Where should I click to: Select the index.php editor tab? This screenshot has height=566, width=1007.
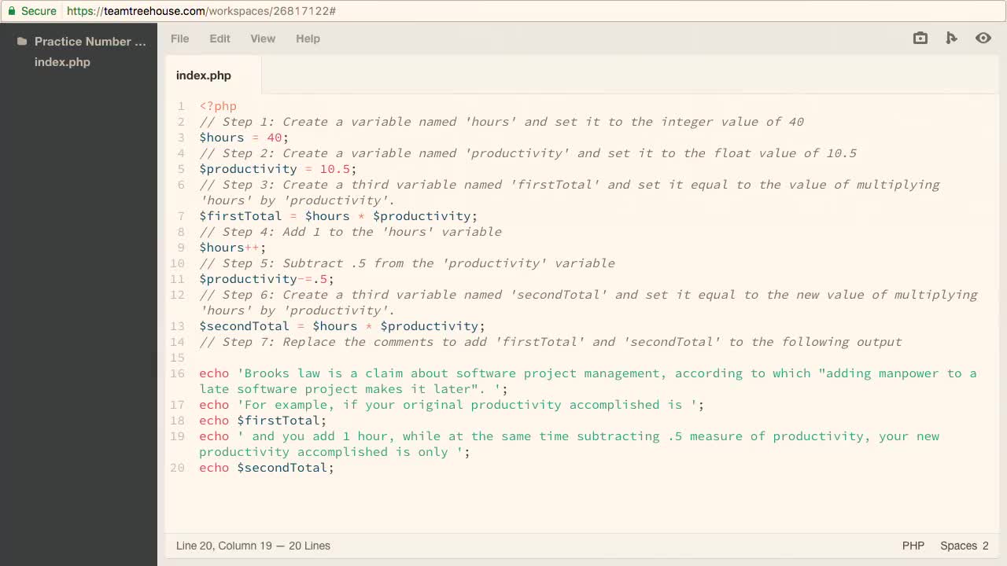coord(203,75)
